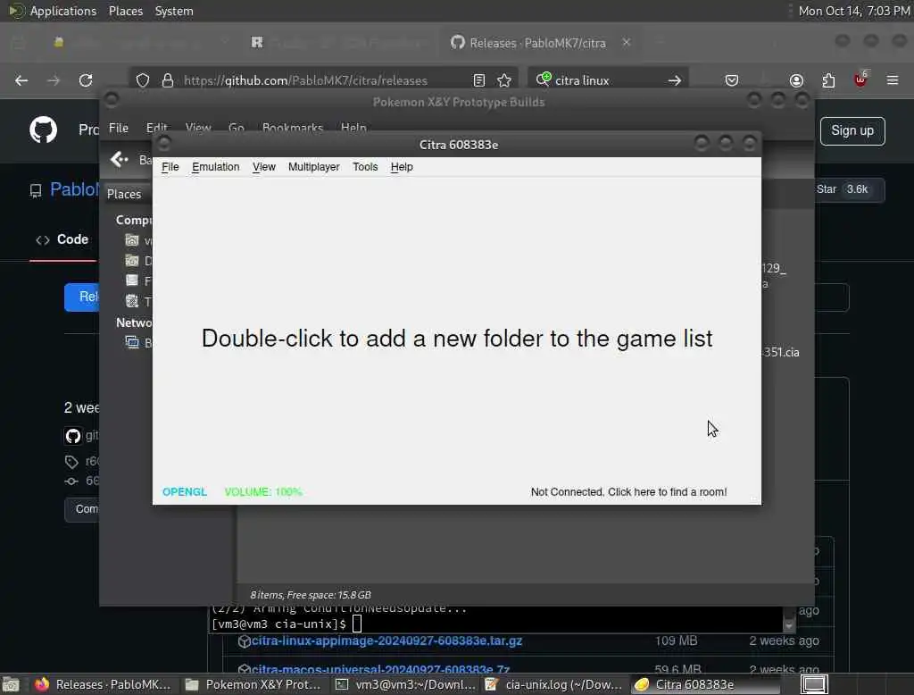Open the Tools menu in Citra
This screenshot has height=695, width=914.
click(365, 167)
